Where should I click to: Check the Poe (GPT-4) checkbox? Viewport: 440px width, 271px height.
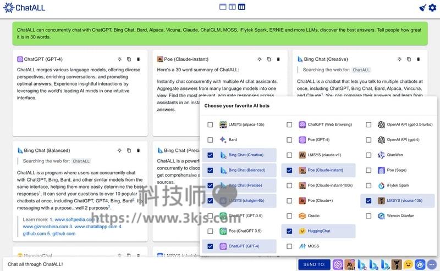[x=289, y=140]
